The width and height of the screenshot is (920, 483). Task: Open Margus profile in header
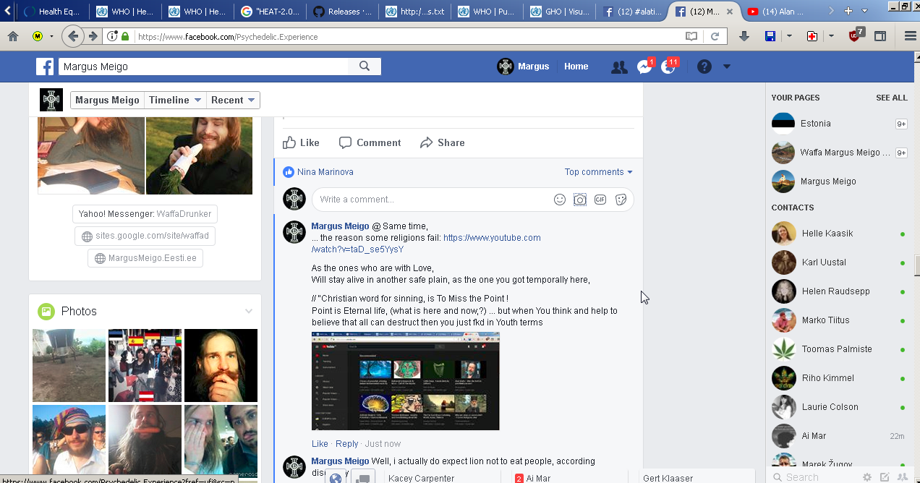tap(524, 67)
